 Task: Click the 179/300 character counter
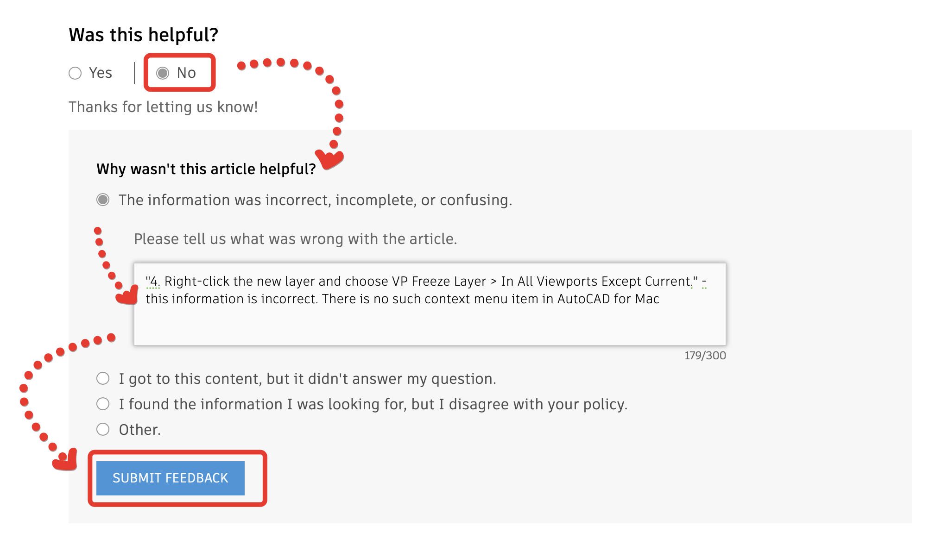pos(705,355)
